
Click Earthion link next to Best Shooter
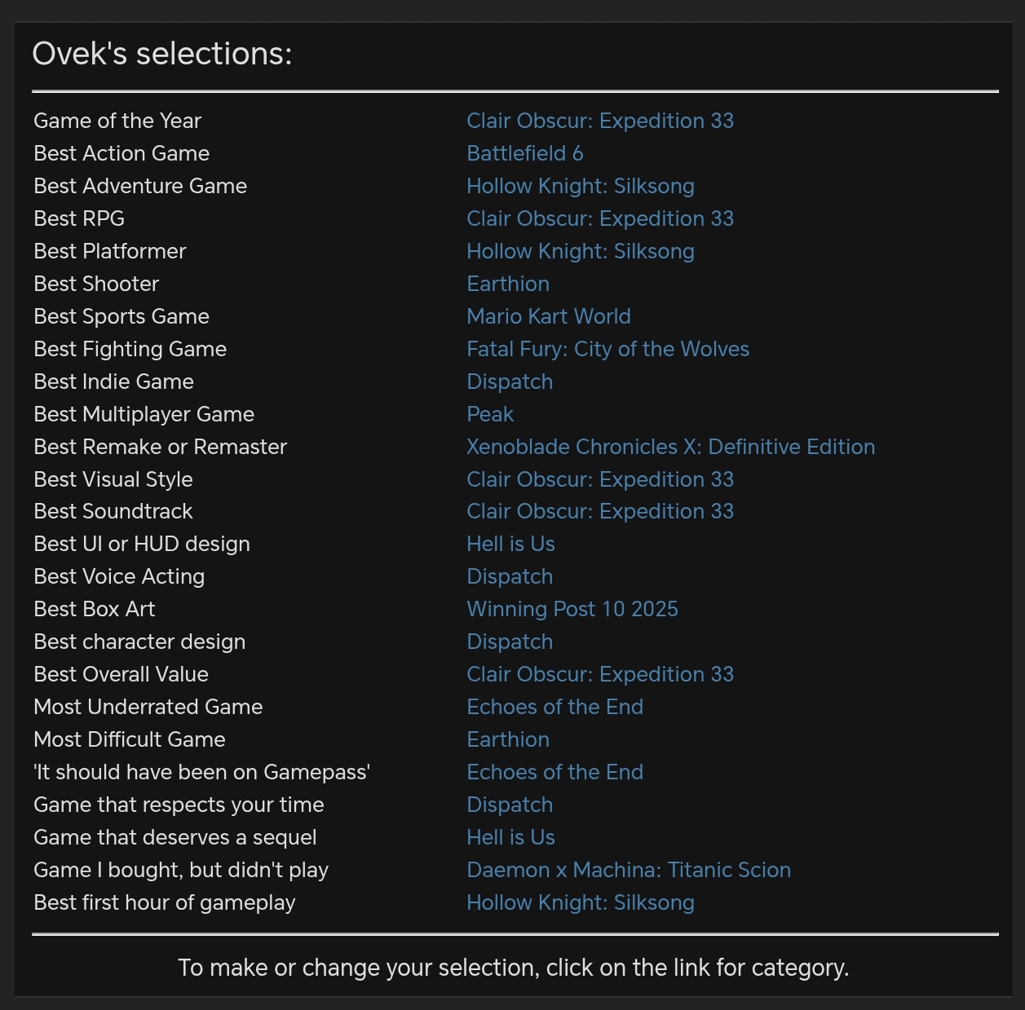(x=507, y=284)
